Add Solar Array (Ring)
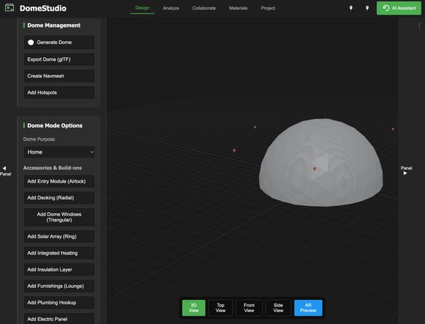Image resolution: width=425 pixels, height=324 pixels. 59,236
